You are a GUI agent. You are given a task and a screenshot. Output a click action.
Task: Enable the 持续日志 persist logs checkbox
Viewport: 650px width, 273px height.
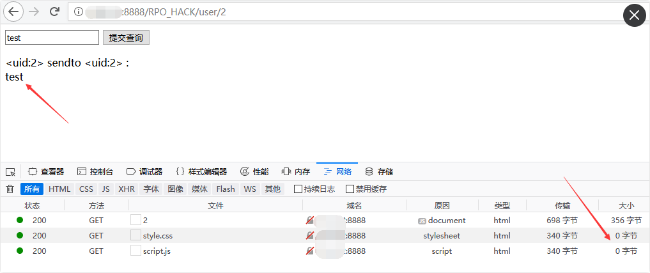click(298, 189)
